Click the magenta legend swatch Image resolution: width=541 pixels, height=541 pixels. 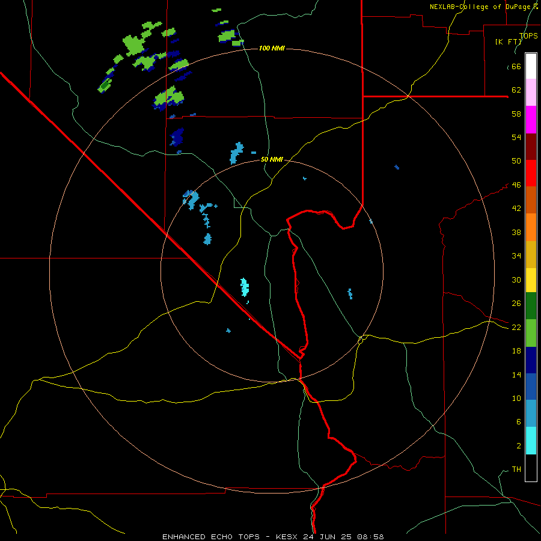pos(531,120)
